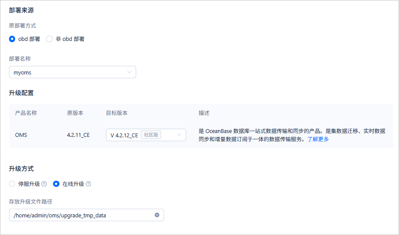Show help tooltip icon for 在线升级

[x=88, y=184]
